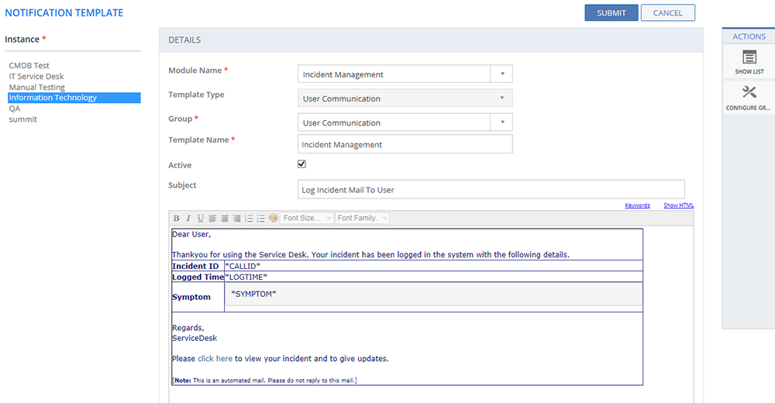Open the text color palette
The image size is (775, 403).
click(274, 219)
